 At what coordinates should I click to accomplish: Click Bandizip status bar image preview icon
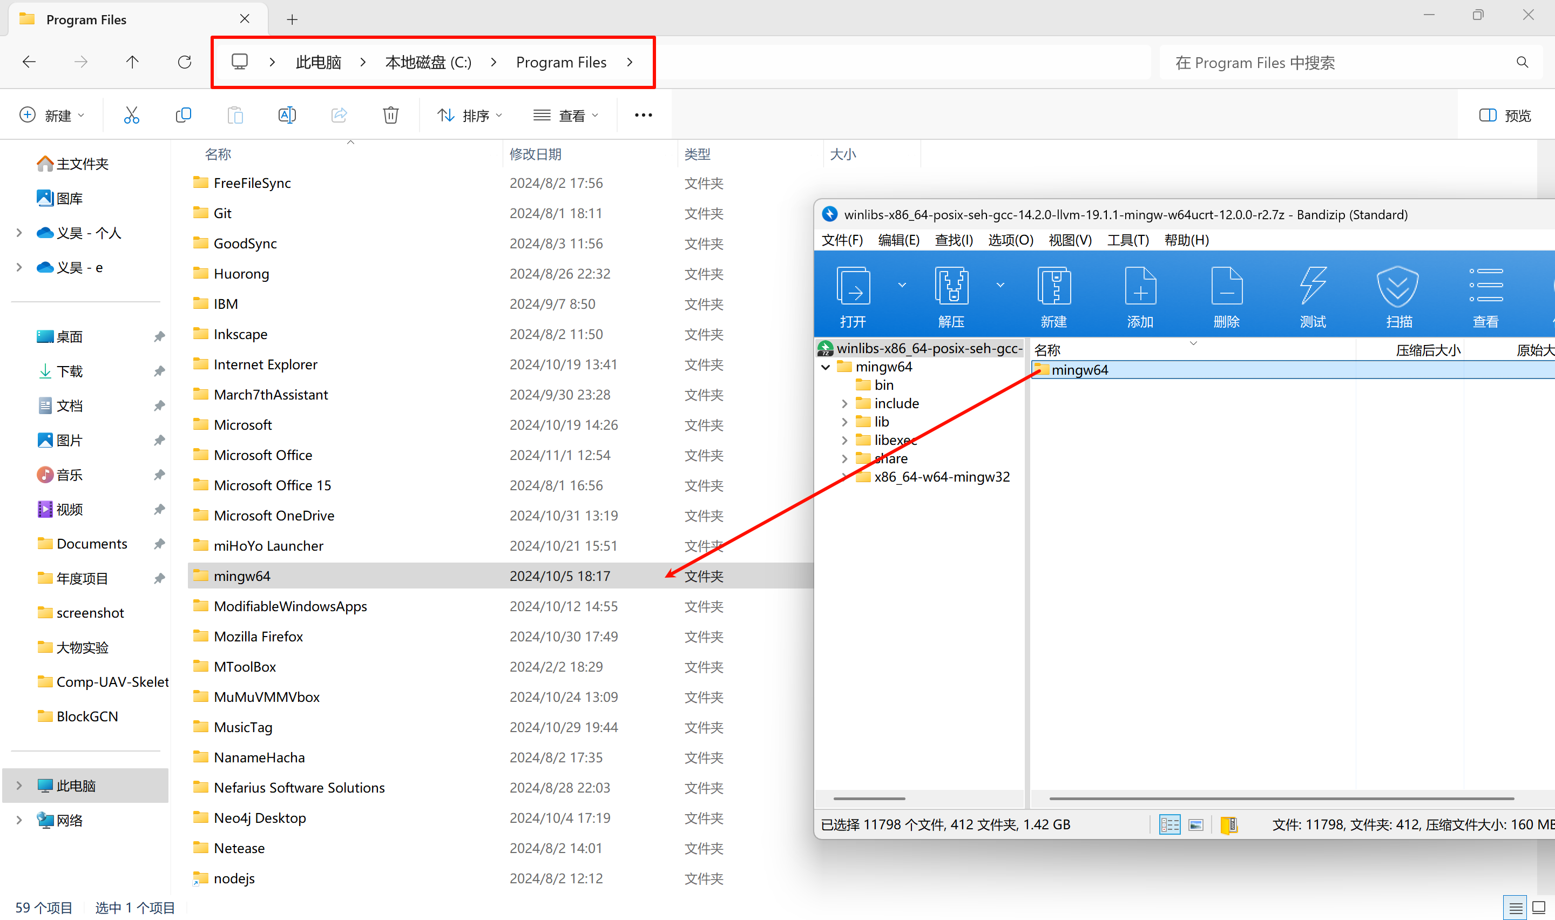pyautogui.click(x=1196, y=824)
